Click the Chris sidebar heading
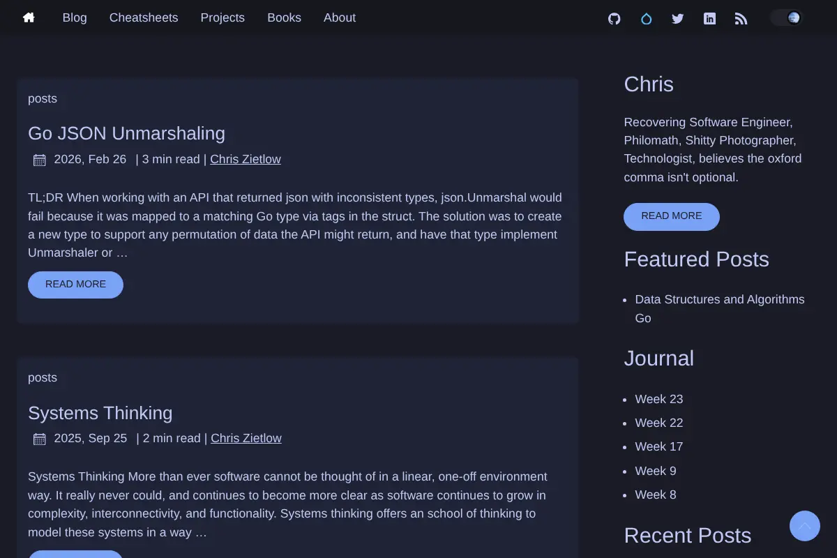The image size is (837, 558). 649,84
